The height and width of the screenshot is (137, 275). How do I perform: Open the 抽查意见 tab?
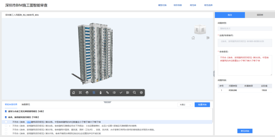coord(26,104)
